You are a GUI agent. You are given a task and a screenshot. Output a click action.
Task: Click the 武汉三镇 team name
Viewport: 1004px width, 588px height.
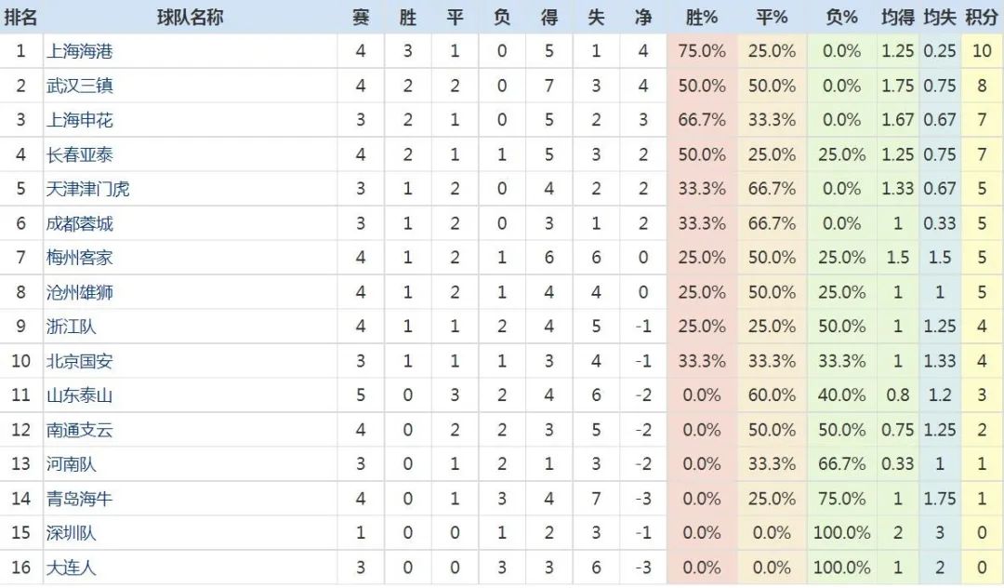tap(80, 86)
